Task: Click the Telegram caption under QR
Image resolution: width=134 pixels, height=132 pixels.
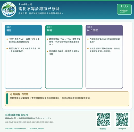Action: click(122, 129)
